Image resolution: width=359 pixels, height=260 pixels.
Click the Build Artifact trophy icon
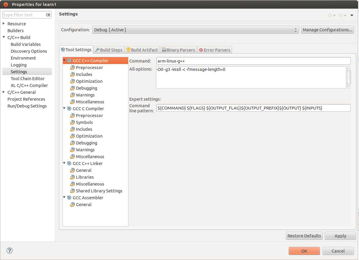(x=128, y=50)
